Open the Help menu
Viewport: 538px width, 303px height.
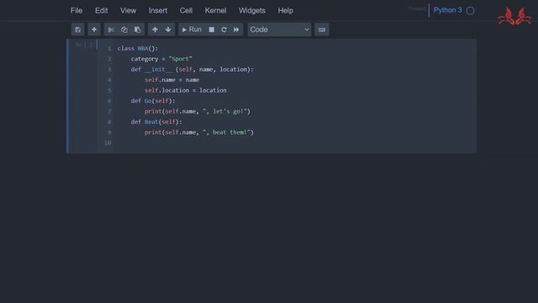(286, 11)
